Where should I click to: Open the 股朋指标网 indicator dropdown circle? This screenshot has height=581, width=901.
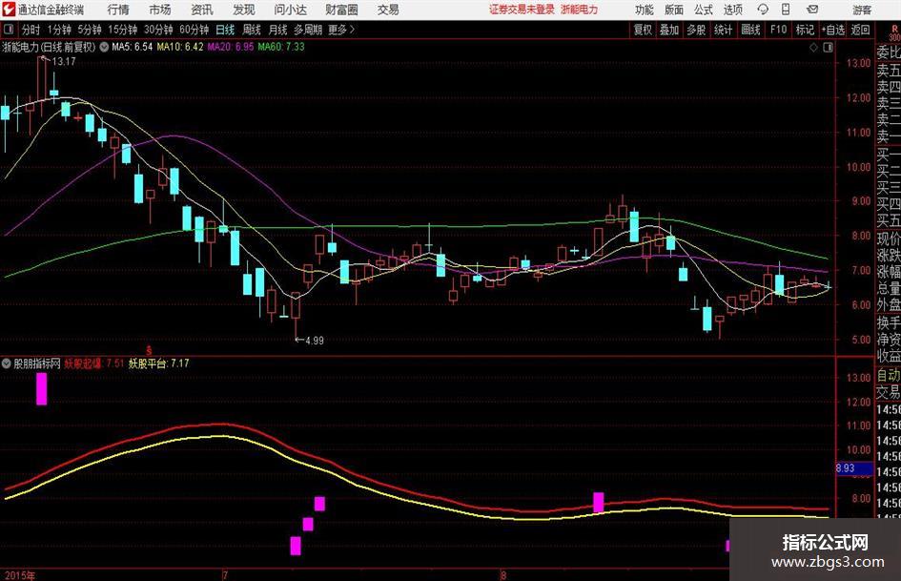(x=7, y=363)
